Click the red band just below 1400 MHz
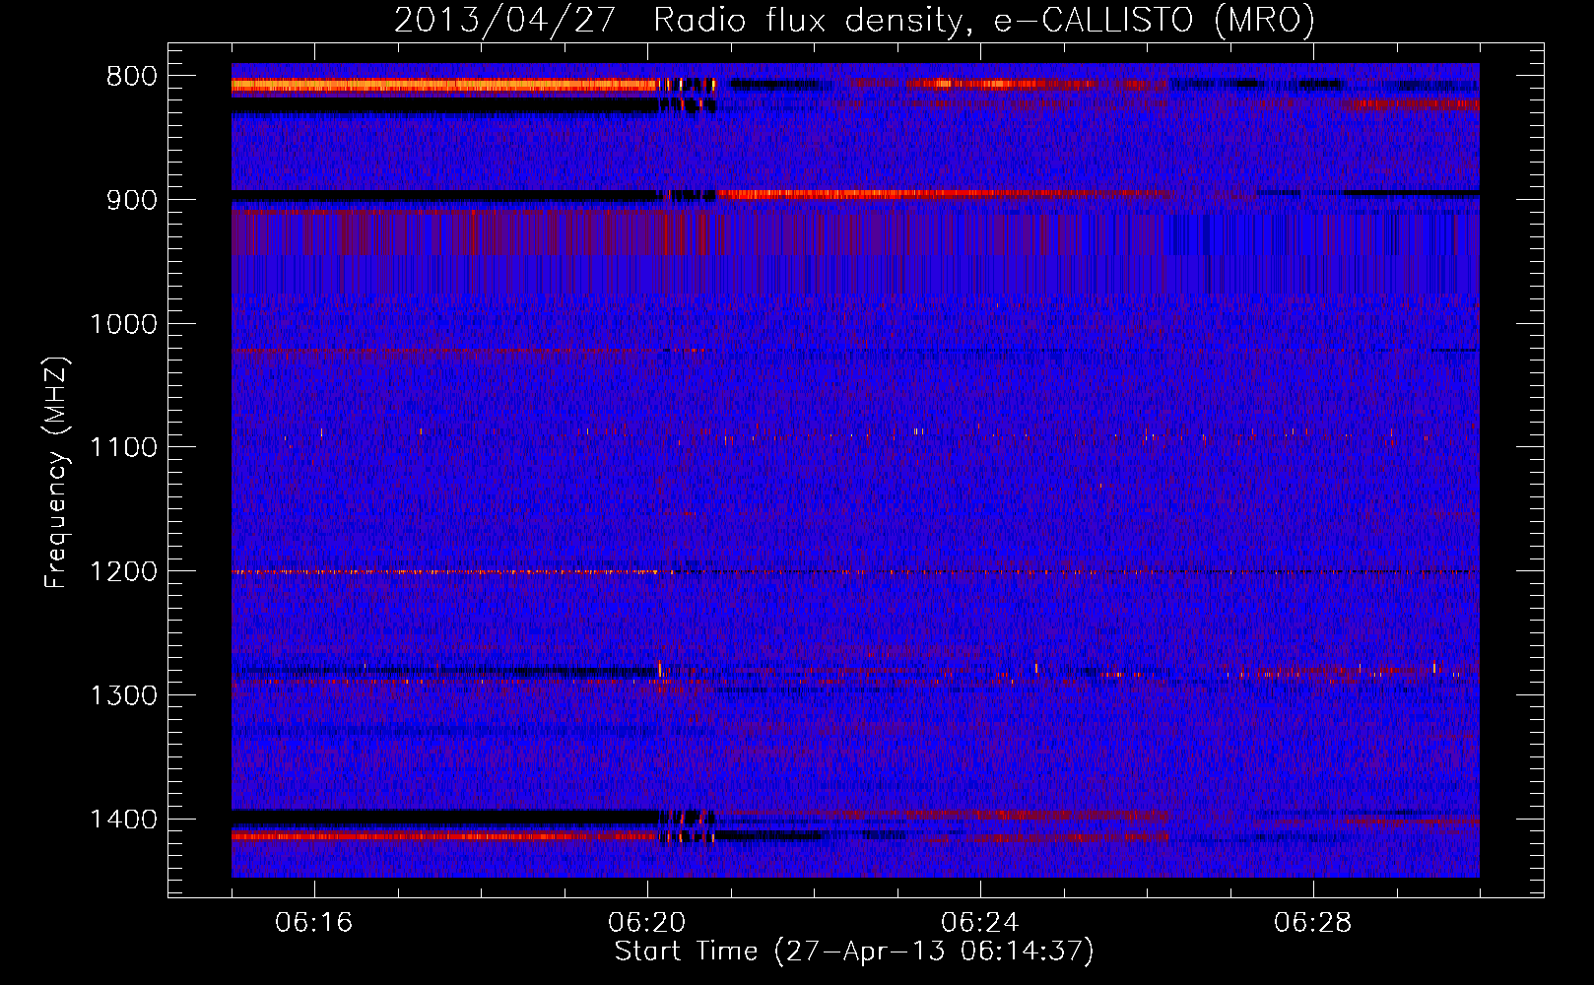This screenshot has height=985, width=1594. click(444, 836)
